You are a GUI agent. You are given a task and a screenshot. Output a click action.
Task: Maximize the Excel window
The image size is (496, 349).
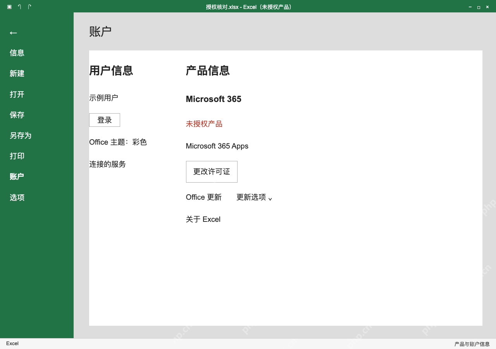pos(479,7)
